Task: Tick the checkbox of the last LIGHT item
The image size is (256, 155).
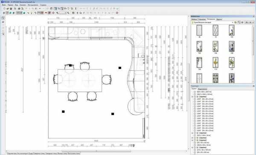Action: 195,131
